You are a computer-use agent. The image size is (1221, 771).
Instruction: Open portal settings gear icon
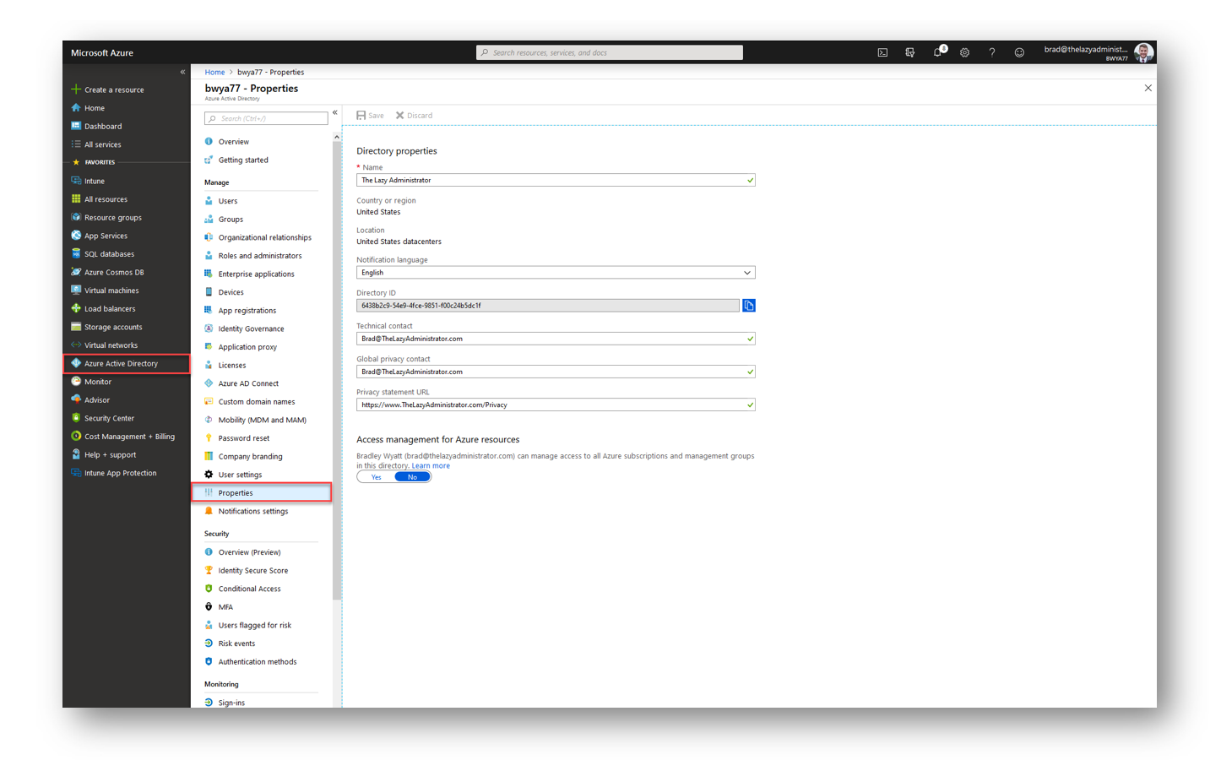coord(964,52)
